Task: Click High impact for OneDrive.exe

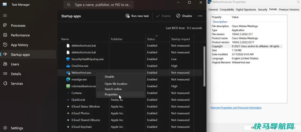Action: point(174,66)
